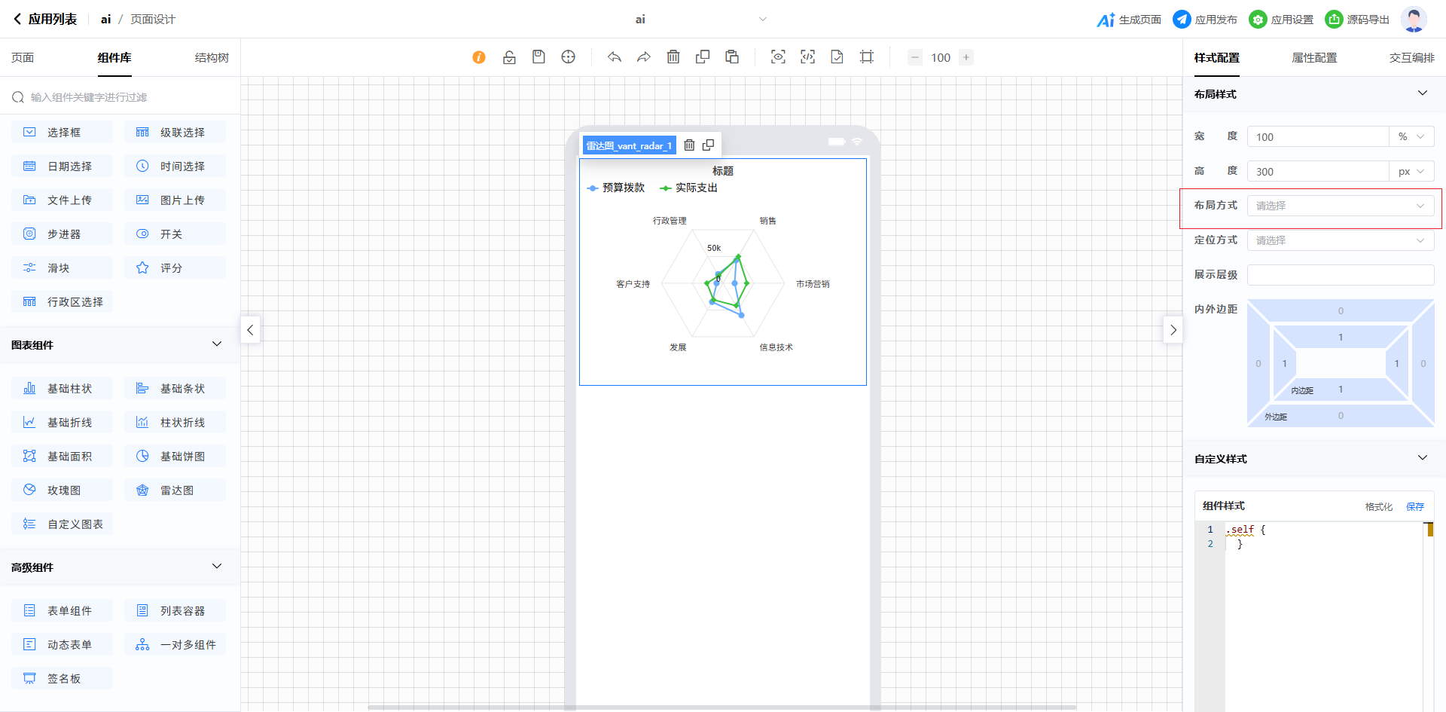Viewport: 1446px width, 712px height.
Task: Click the 应用发布 button
Action: (1205, 20)
